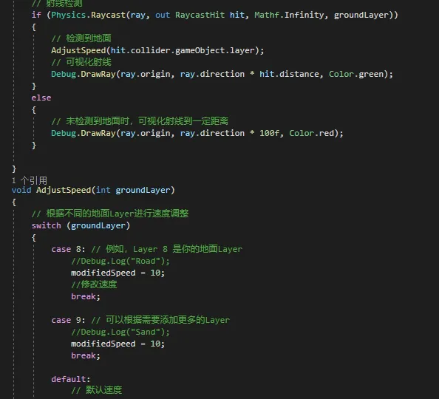Click the "// 可视化射线" comment
439x399 pixels.
(x=81, y=62)
